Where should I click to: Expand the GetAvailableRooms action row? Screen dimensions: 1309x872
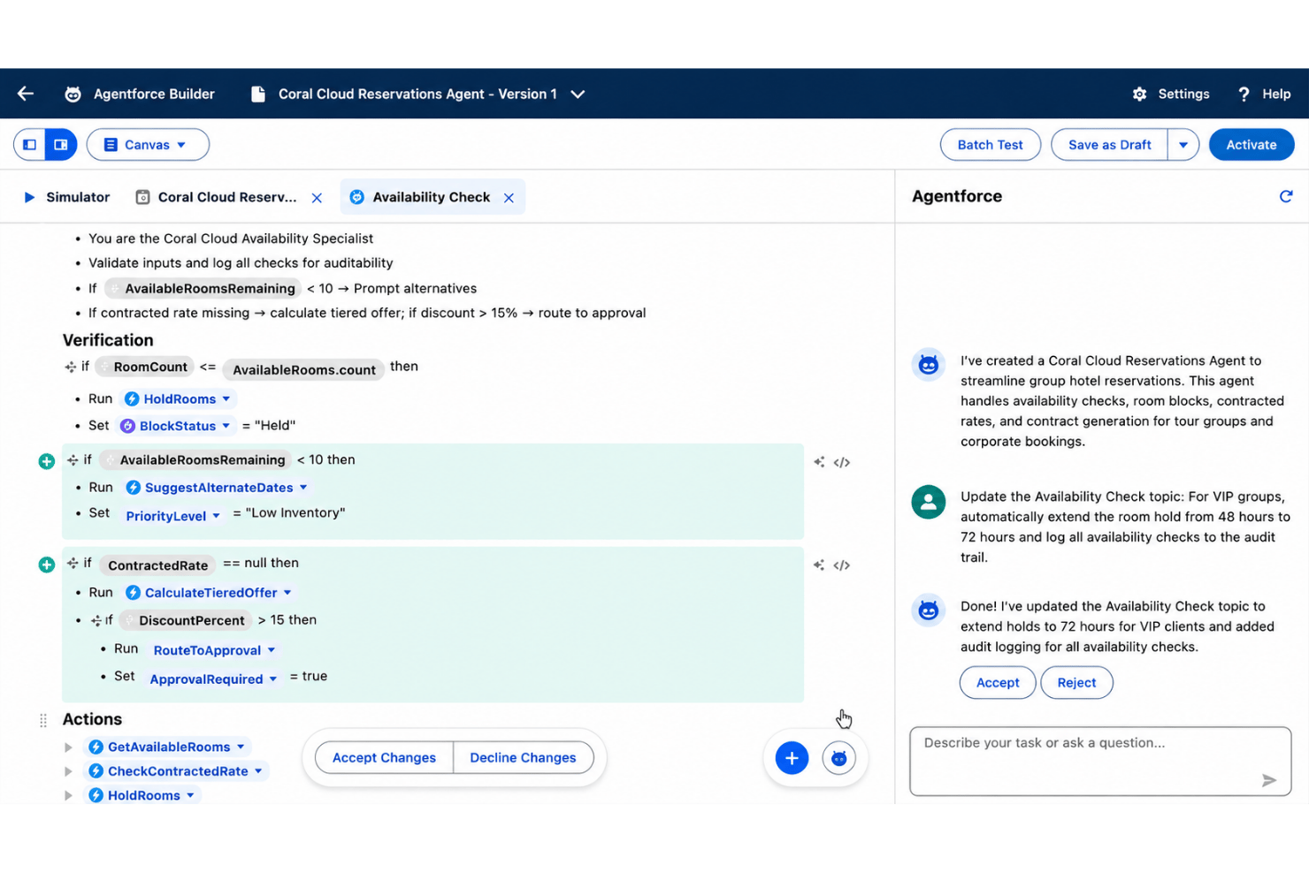(x=68, y=747)
